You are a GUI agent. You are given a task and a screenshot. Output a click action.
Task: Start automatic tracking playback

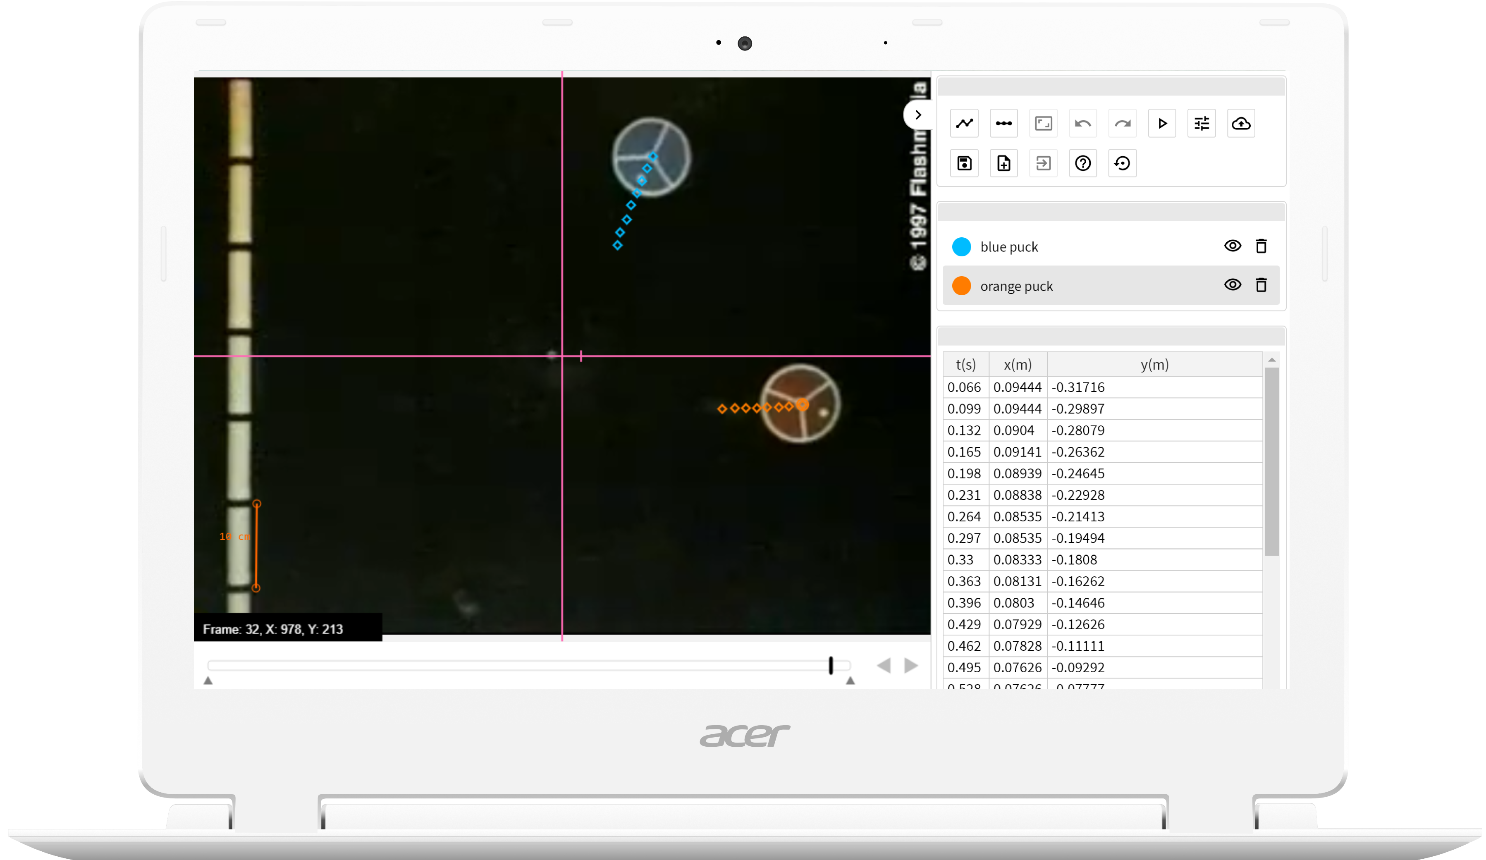click(1162, 123)
